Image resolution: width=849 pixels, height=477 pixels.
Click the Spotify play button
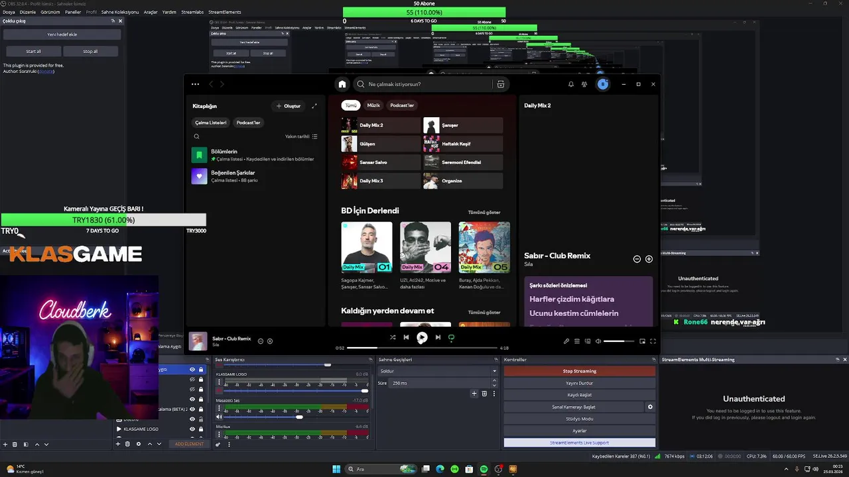[x=422, y=337]
